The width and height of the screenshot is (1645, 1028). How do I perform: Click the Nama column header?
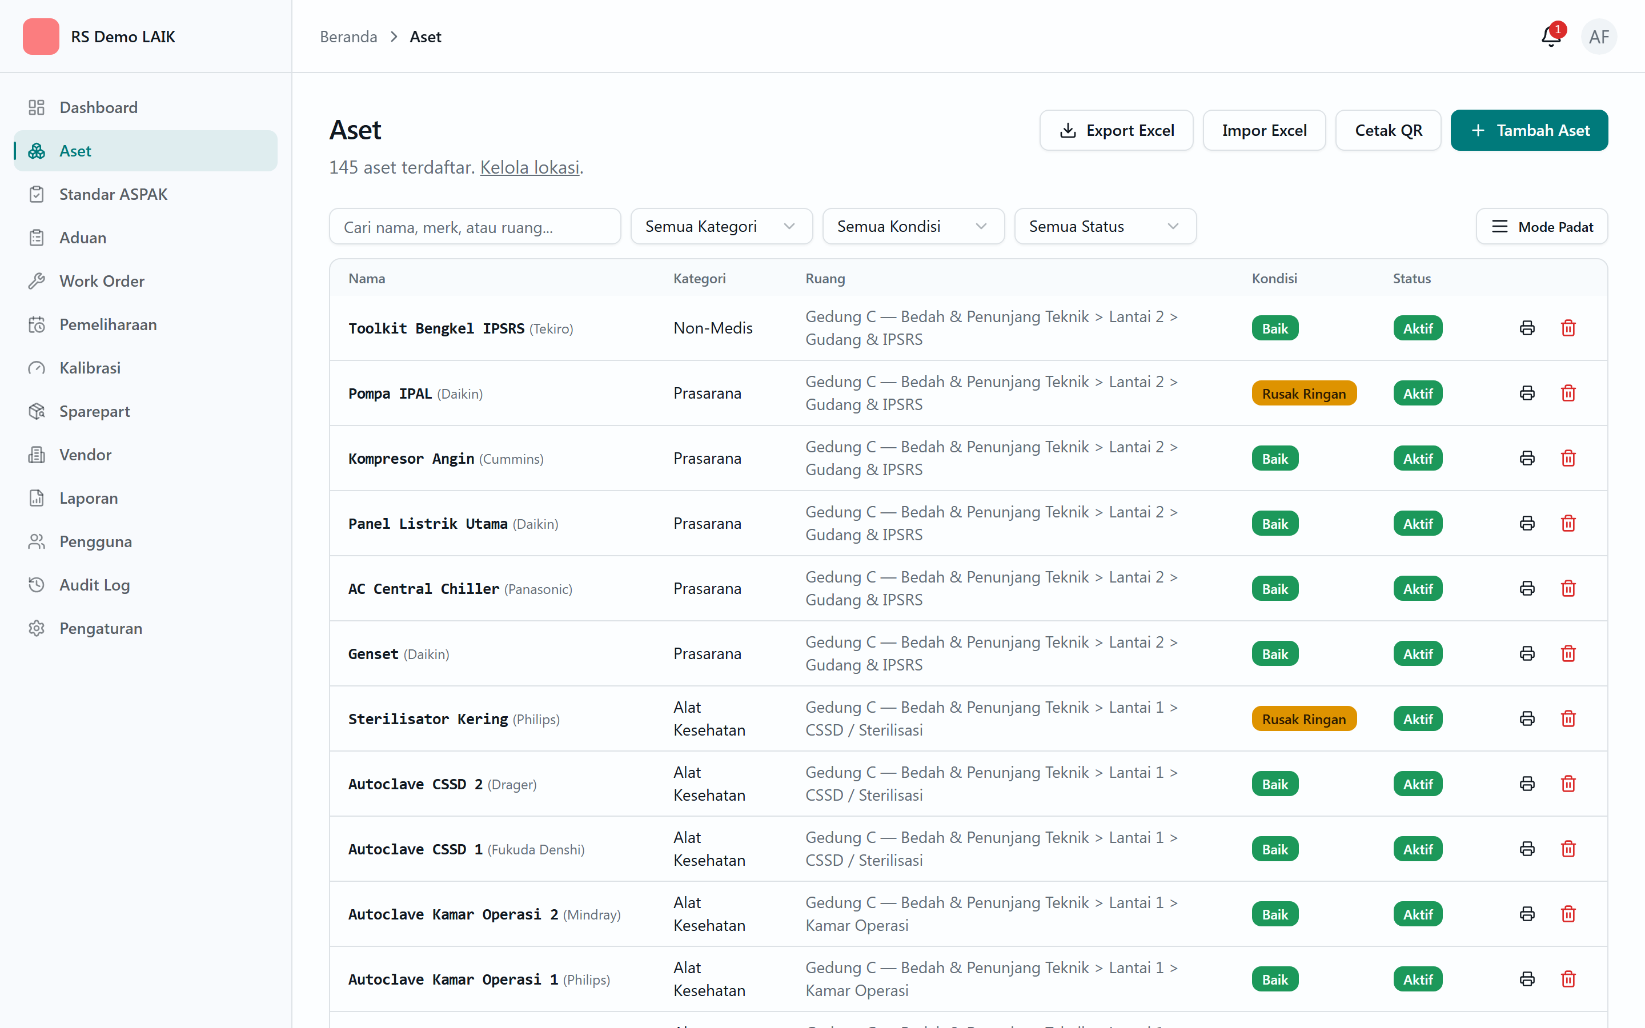coord(367,278)
